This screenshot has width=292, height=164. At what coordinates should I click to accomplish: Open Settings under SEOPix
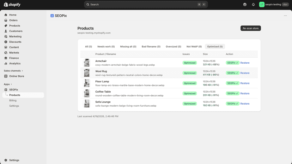pyautogui.click(x=14, y=106)
